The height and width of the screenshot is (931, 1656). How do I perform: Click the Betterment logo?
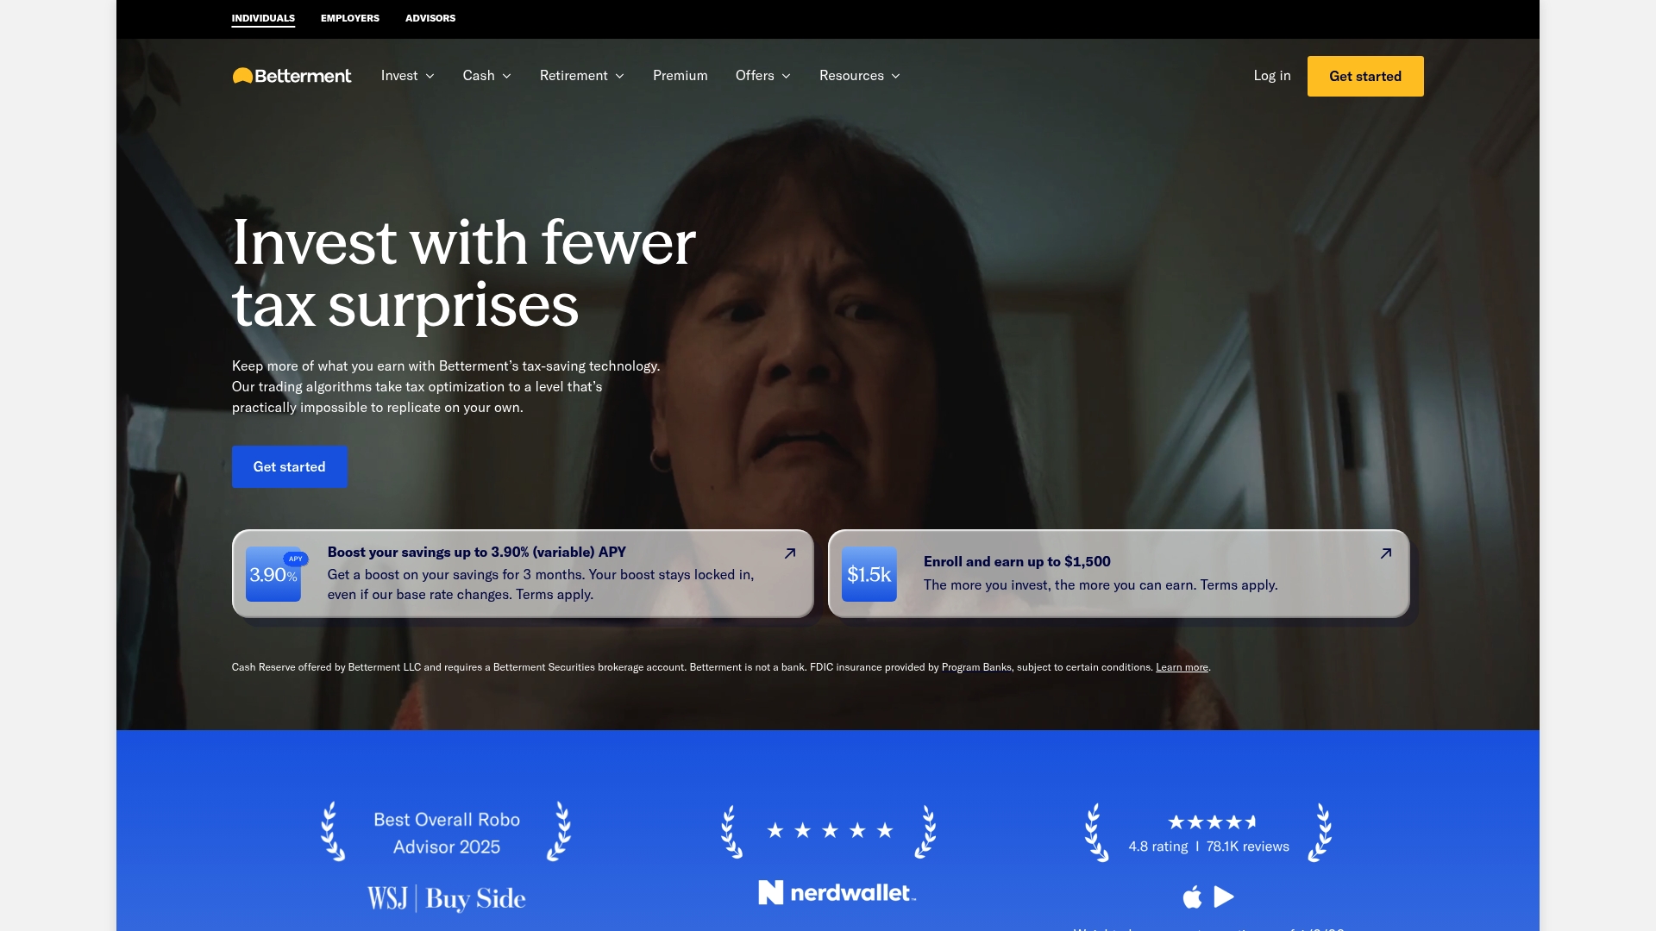292,76
